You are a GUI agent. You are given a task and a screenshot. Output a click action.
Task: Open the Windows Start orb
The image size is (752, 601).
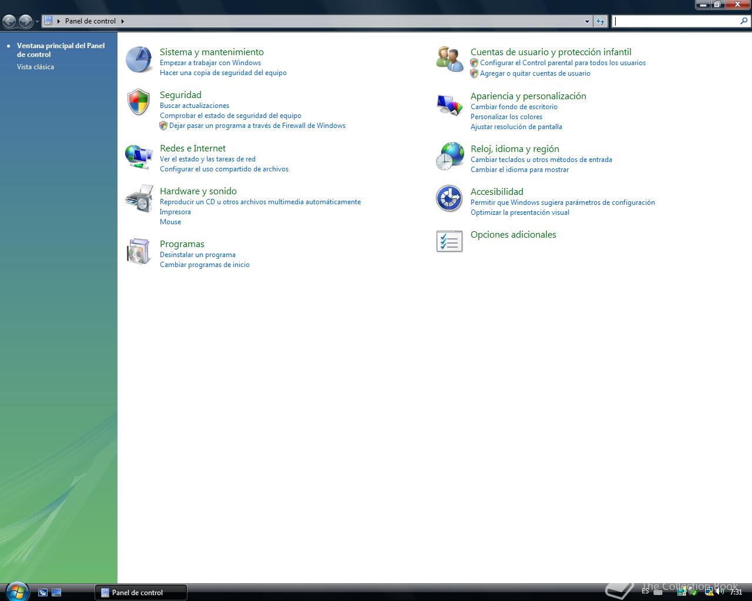16,591
